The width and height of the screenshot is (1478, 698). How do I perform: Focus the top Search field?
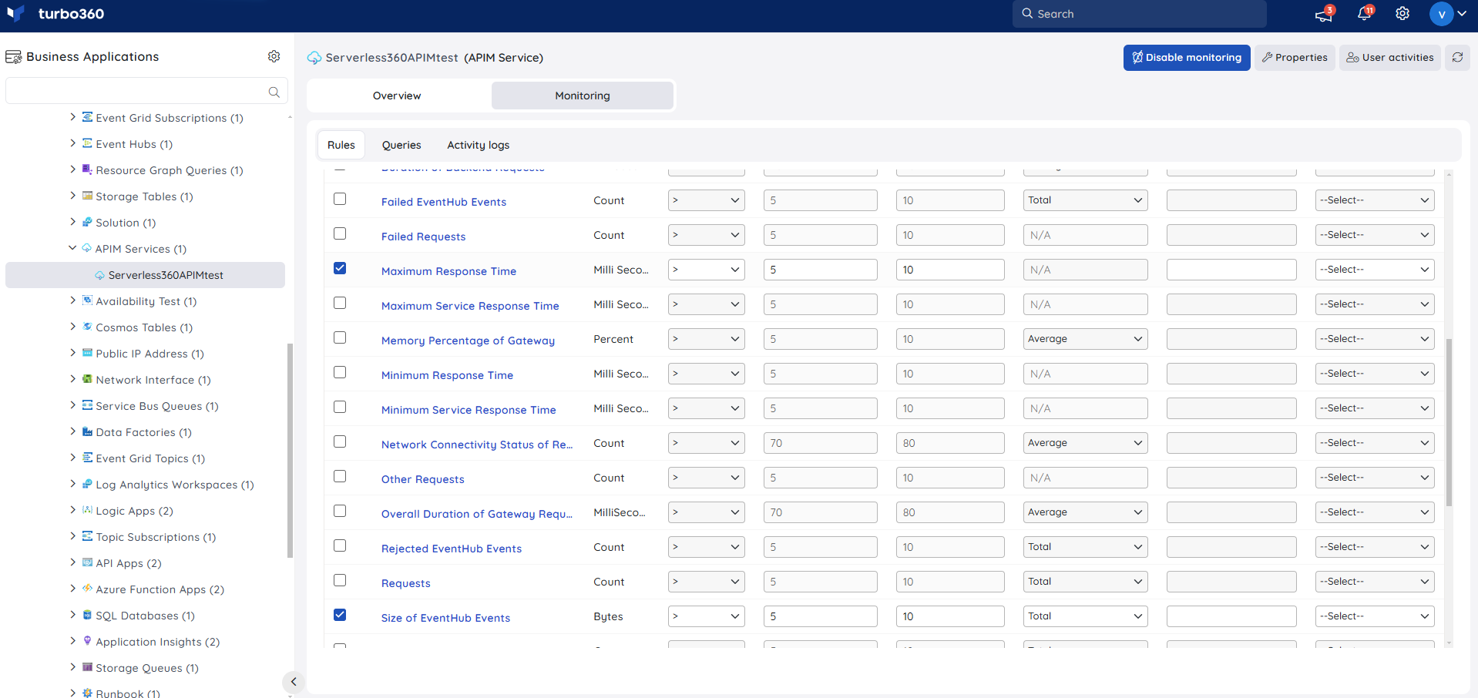[x=1139, y=14]
